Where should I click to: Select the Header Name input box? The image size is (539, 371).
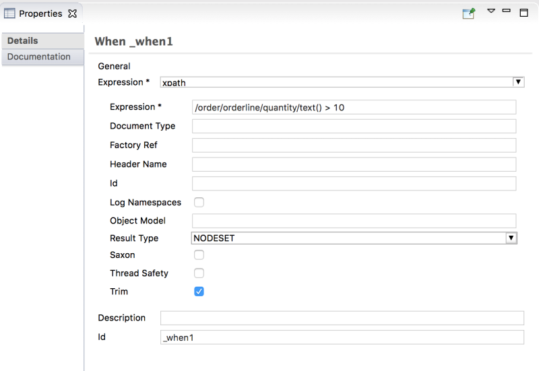[354, 164]
